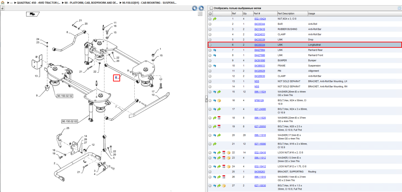Click blue arrow icon in FRAME Suspension row
The height and width of the screenshot is (192, 402).
[x=215, y=66]
